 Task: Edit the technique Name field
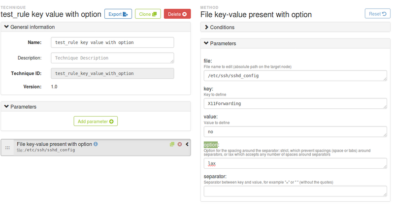tap(112, 42)
